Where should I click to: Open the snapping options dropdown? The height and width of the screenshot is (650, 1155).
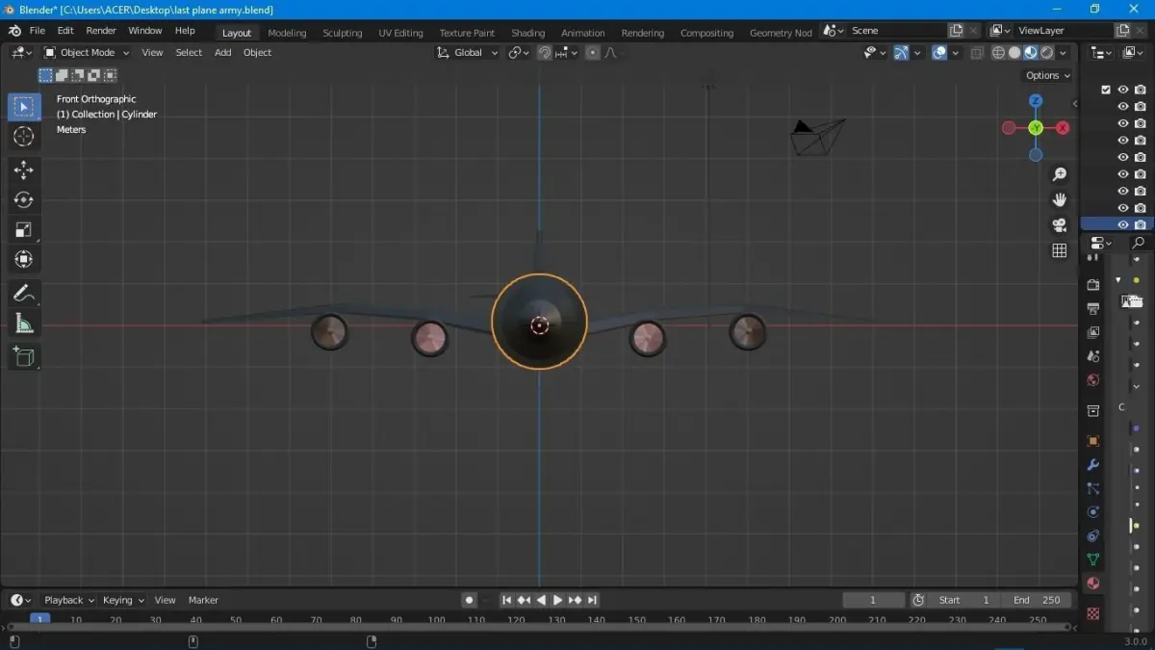[568, 53]
